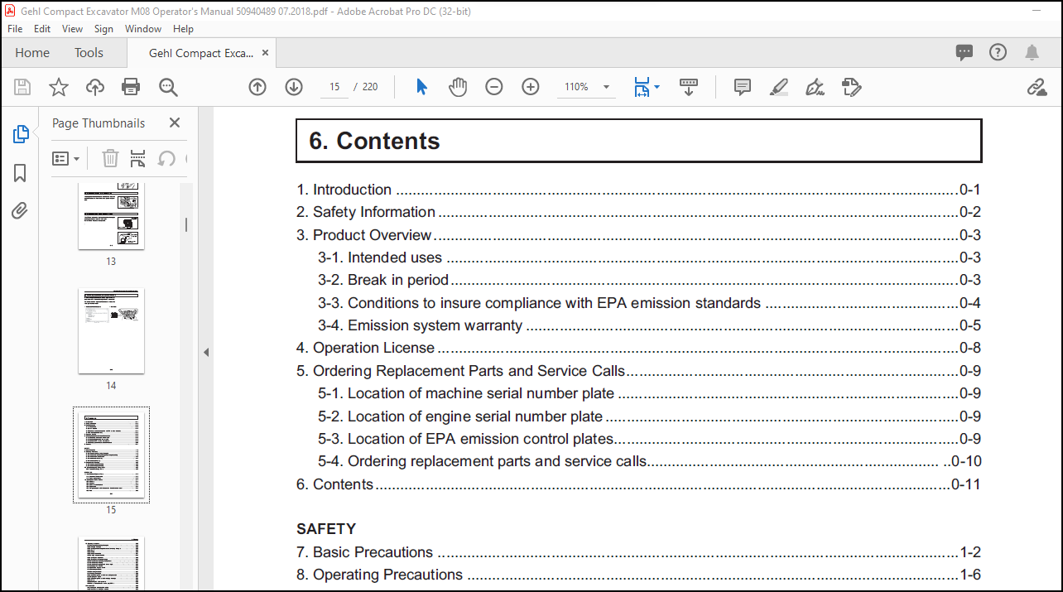Viewport: 1063px width, 592px height.
Task: Click the thumbnails panel scrollbar
Action: [186, 224]
